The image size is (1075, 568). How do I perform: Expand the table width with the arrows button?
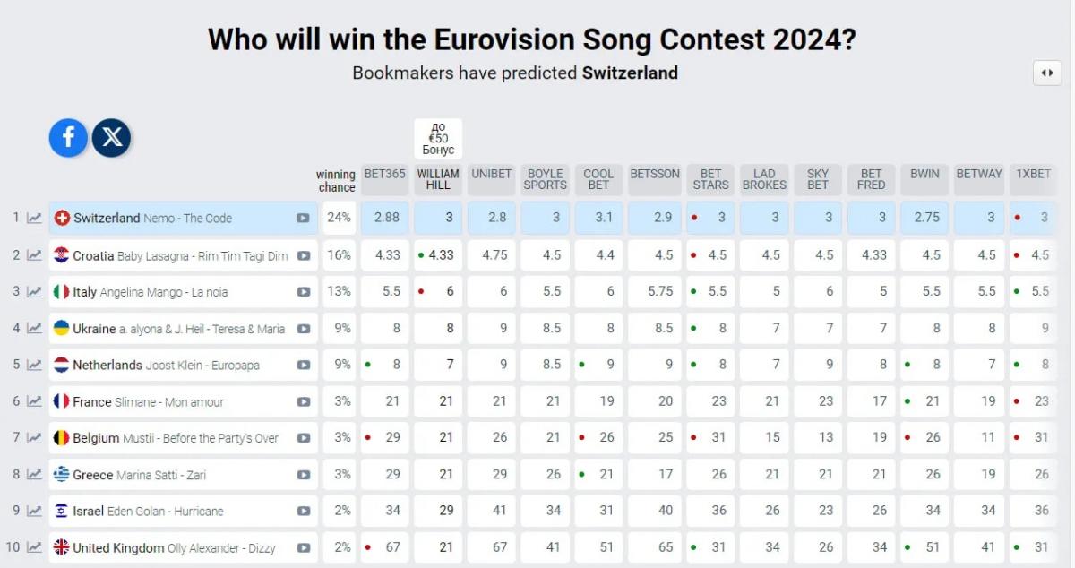(x=1047, y=73)
